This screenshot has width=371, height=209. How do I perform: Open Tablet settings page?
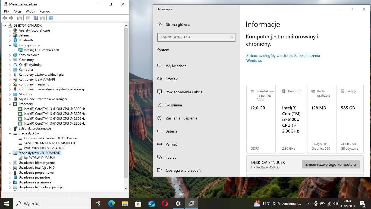click(171, 157)
